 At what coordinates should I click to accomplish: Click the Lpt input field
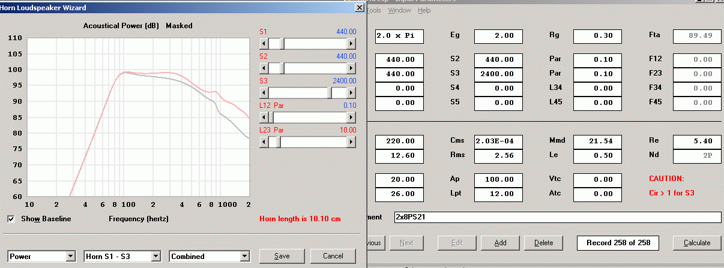(498, 194)
